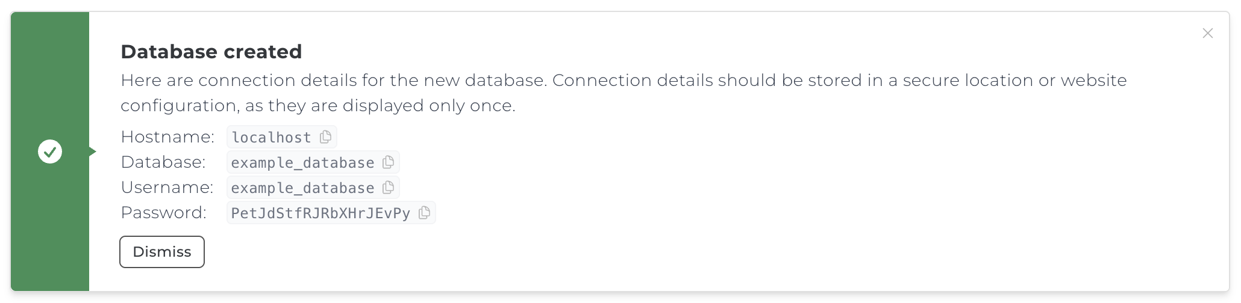Image resolution: width=1241 pixels, height=303 pixels.
Task: Click the "Database created" heading
Action: click(211, 52)
